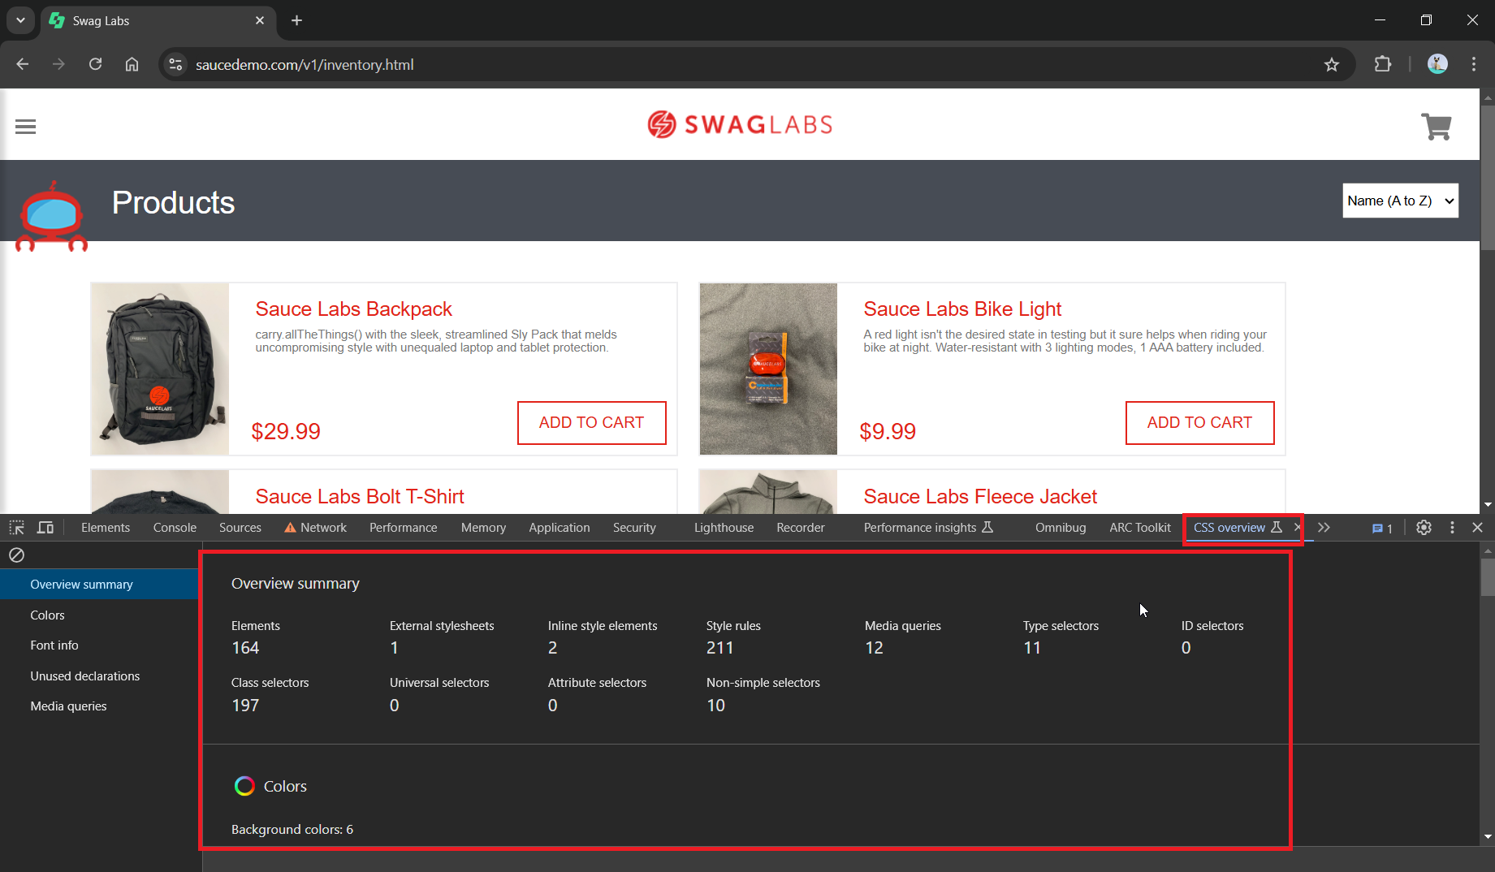
Task: Open the Name (A to Z) sort dropdown
Action: tap(1400, 201)
